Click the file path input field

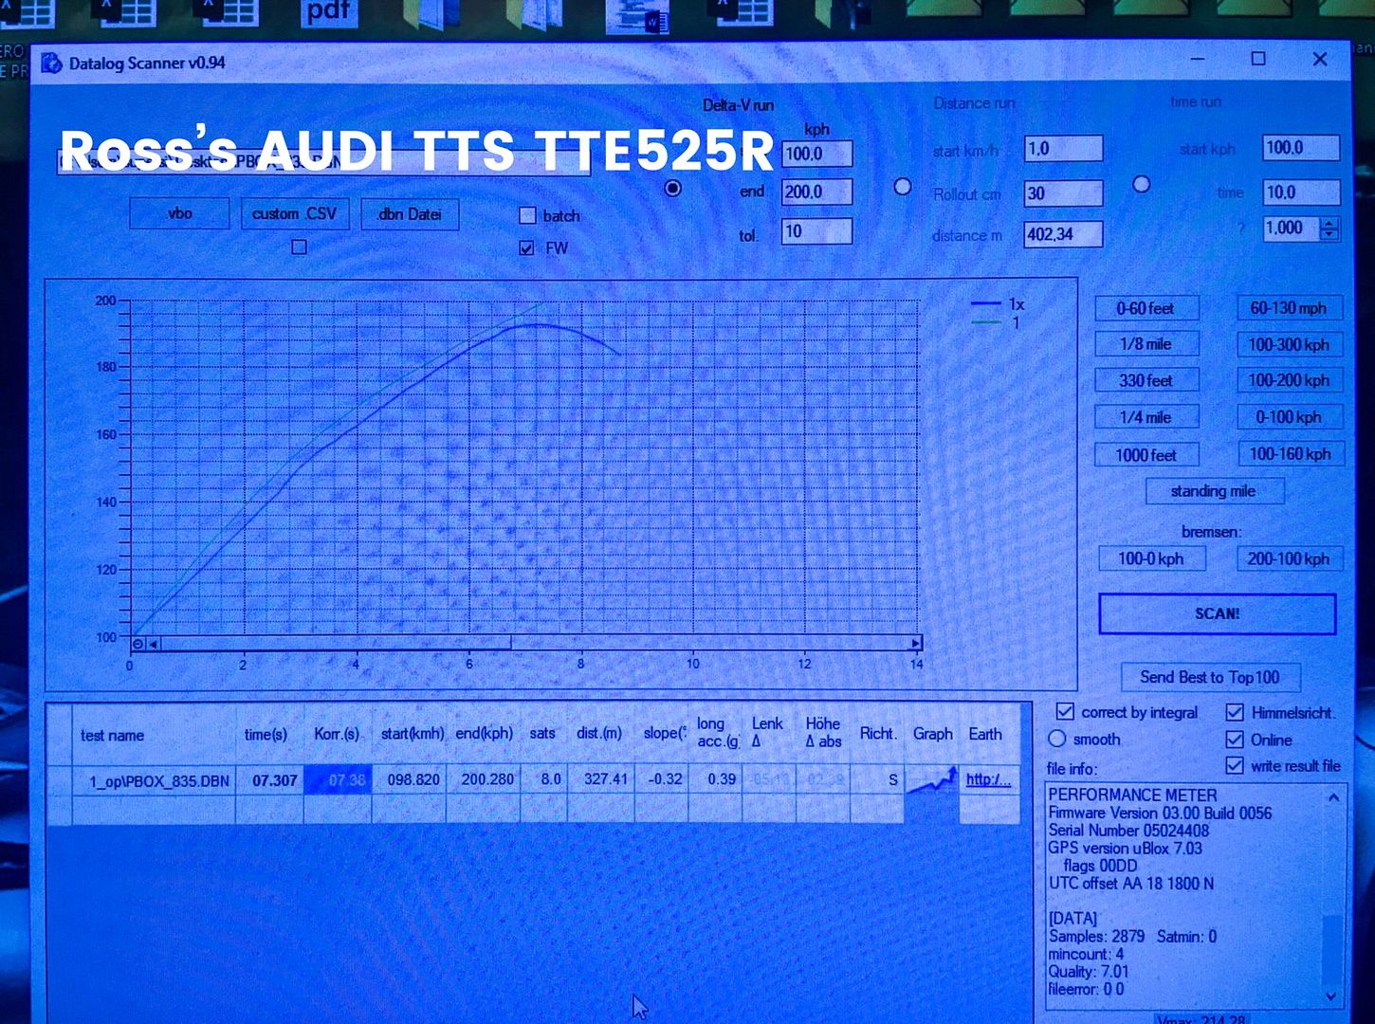323,161
